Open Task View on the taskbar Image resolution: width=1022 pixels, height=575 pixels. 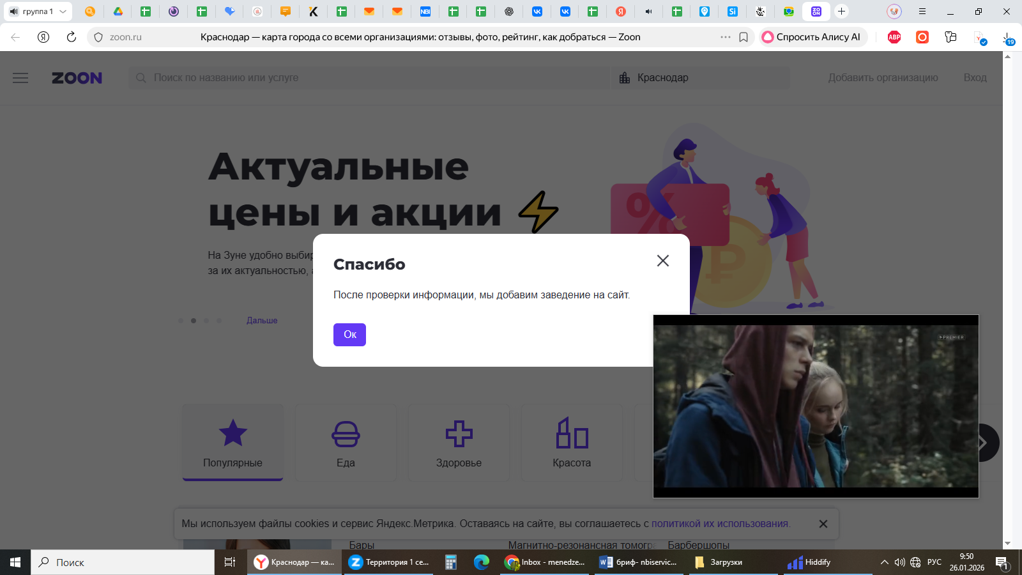tap(230, 562)
